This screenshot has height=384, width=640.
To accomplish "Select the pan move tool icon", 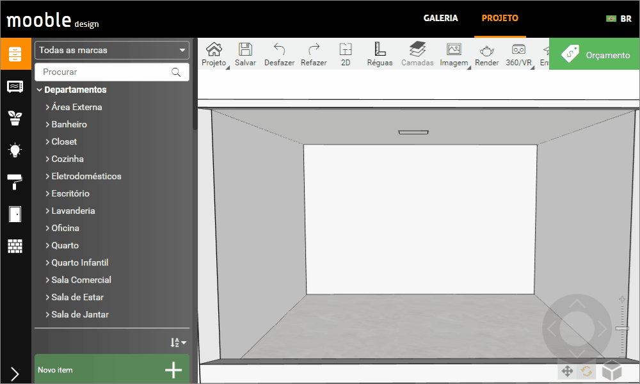I will pyautogui.click(x=567, y=371).
